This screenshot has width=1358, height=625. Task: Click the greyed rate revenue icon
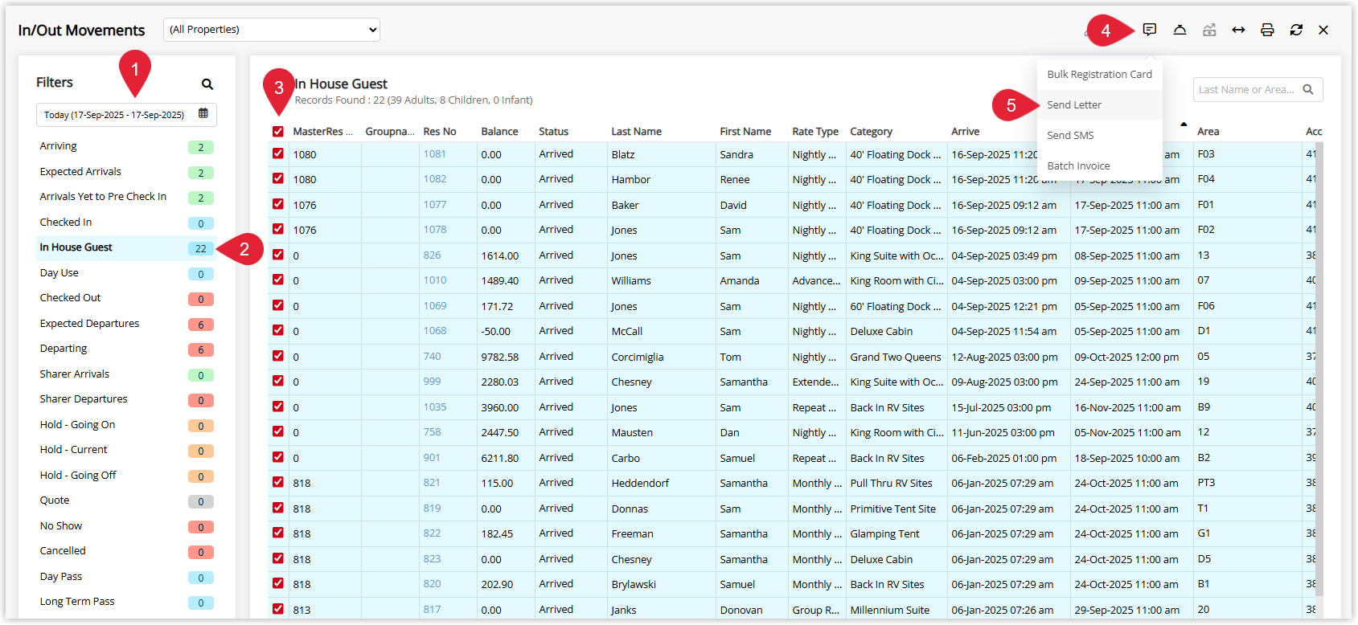(1209, 30)
